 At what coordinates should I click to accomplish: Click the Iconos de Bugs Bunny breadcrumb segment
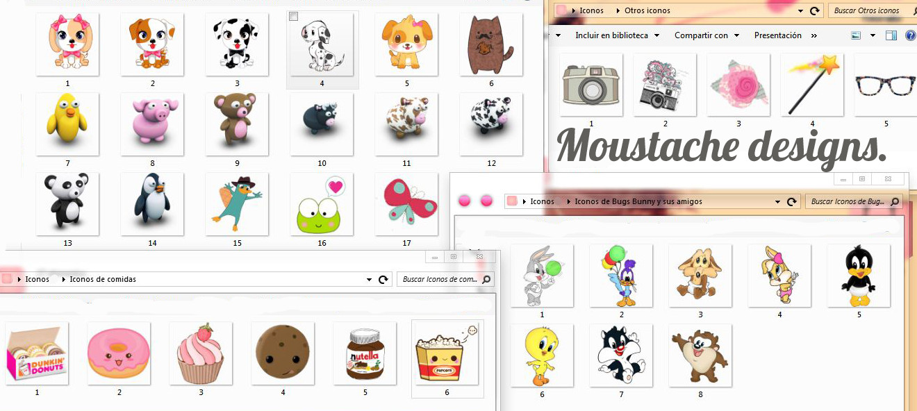(638, 201)
